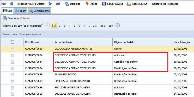Go to page 4
194x97 pixels.
[x=69, y=26]
